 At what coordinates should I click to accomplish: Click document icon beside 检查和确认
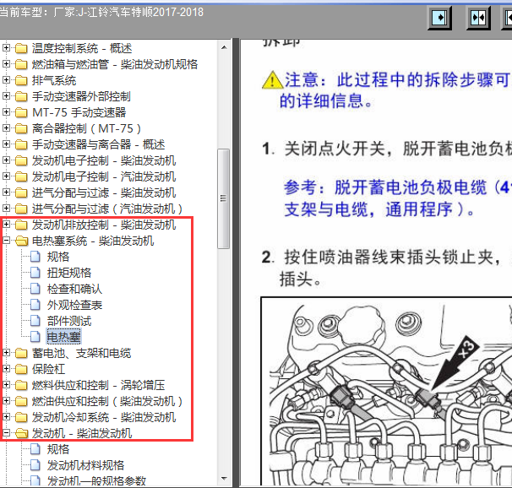35,289
